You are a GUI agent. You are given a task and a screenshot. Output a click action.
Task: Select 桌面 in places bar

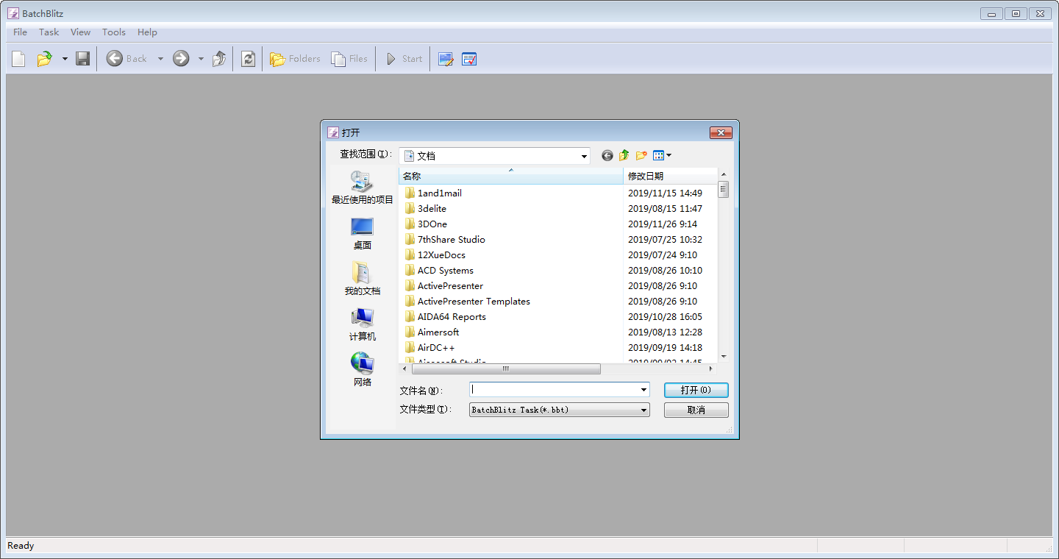(x=362, y=233)
